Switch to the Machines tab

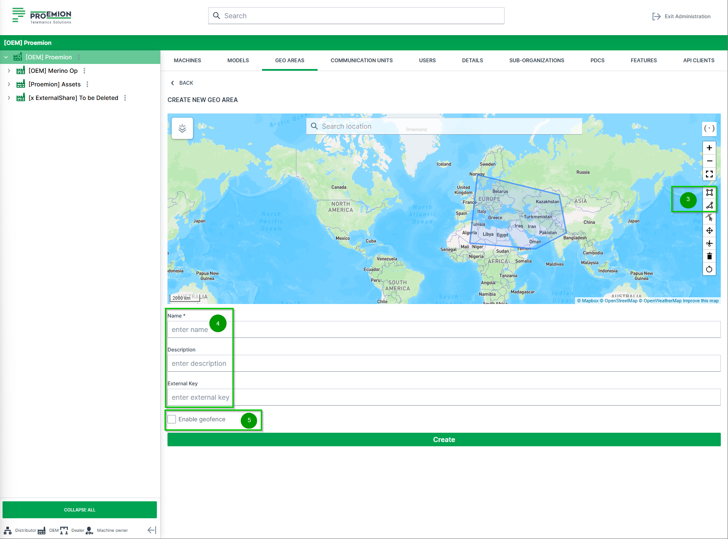coord(187,61)
